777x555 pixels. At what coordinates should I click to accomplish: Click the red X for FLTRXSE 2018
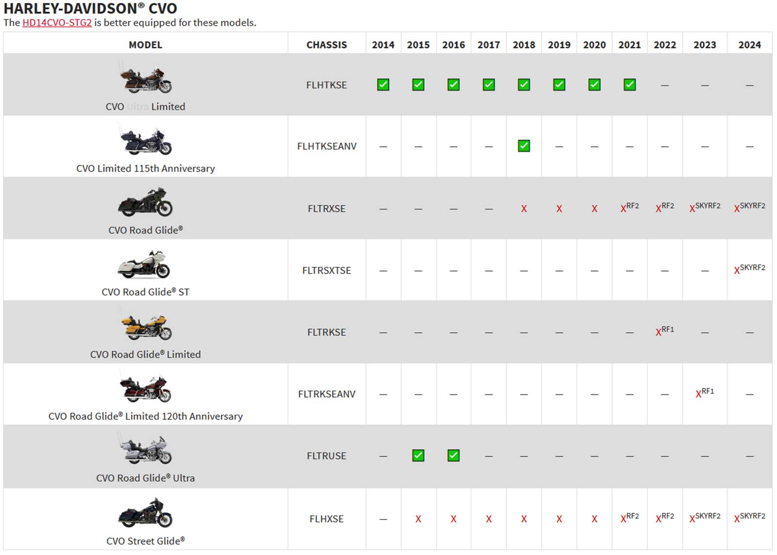(x=524, y=209)
